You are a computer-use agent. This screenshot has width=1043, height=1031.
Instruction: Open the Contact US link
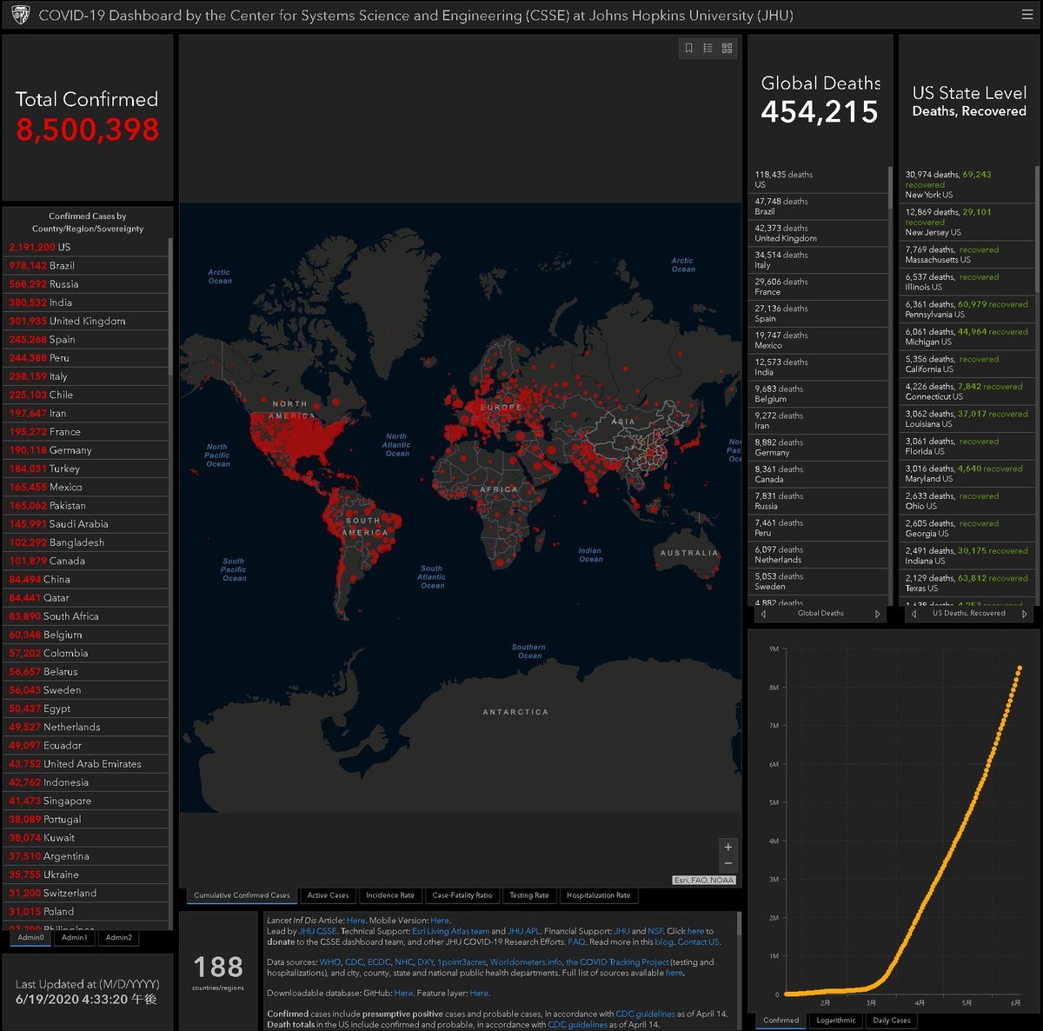coord(698,941)
